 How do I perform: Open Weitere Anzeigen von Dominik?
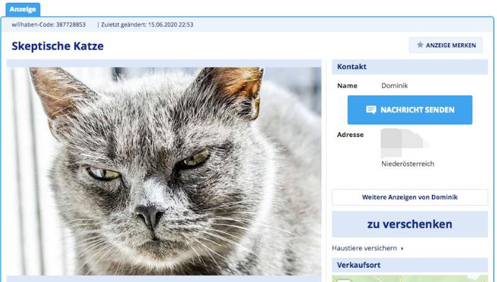click(410, 197)
